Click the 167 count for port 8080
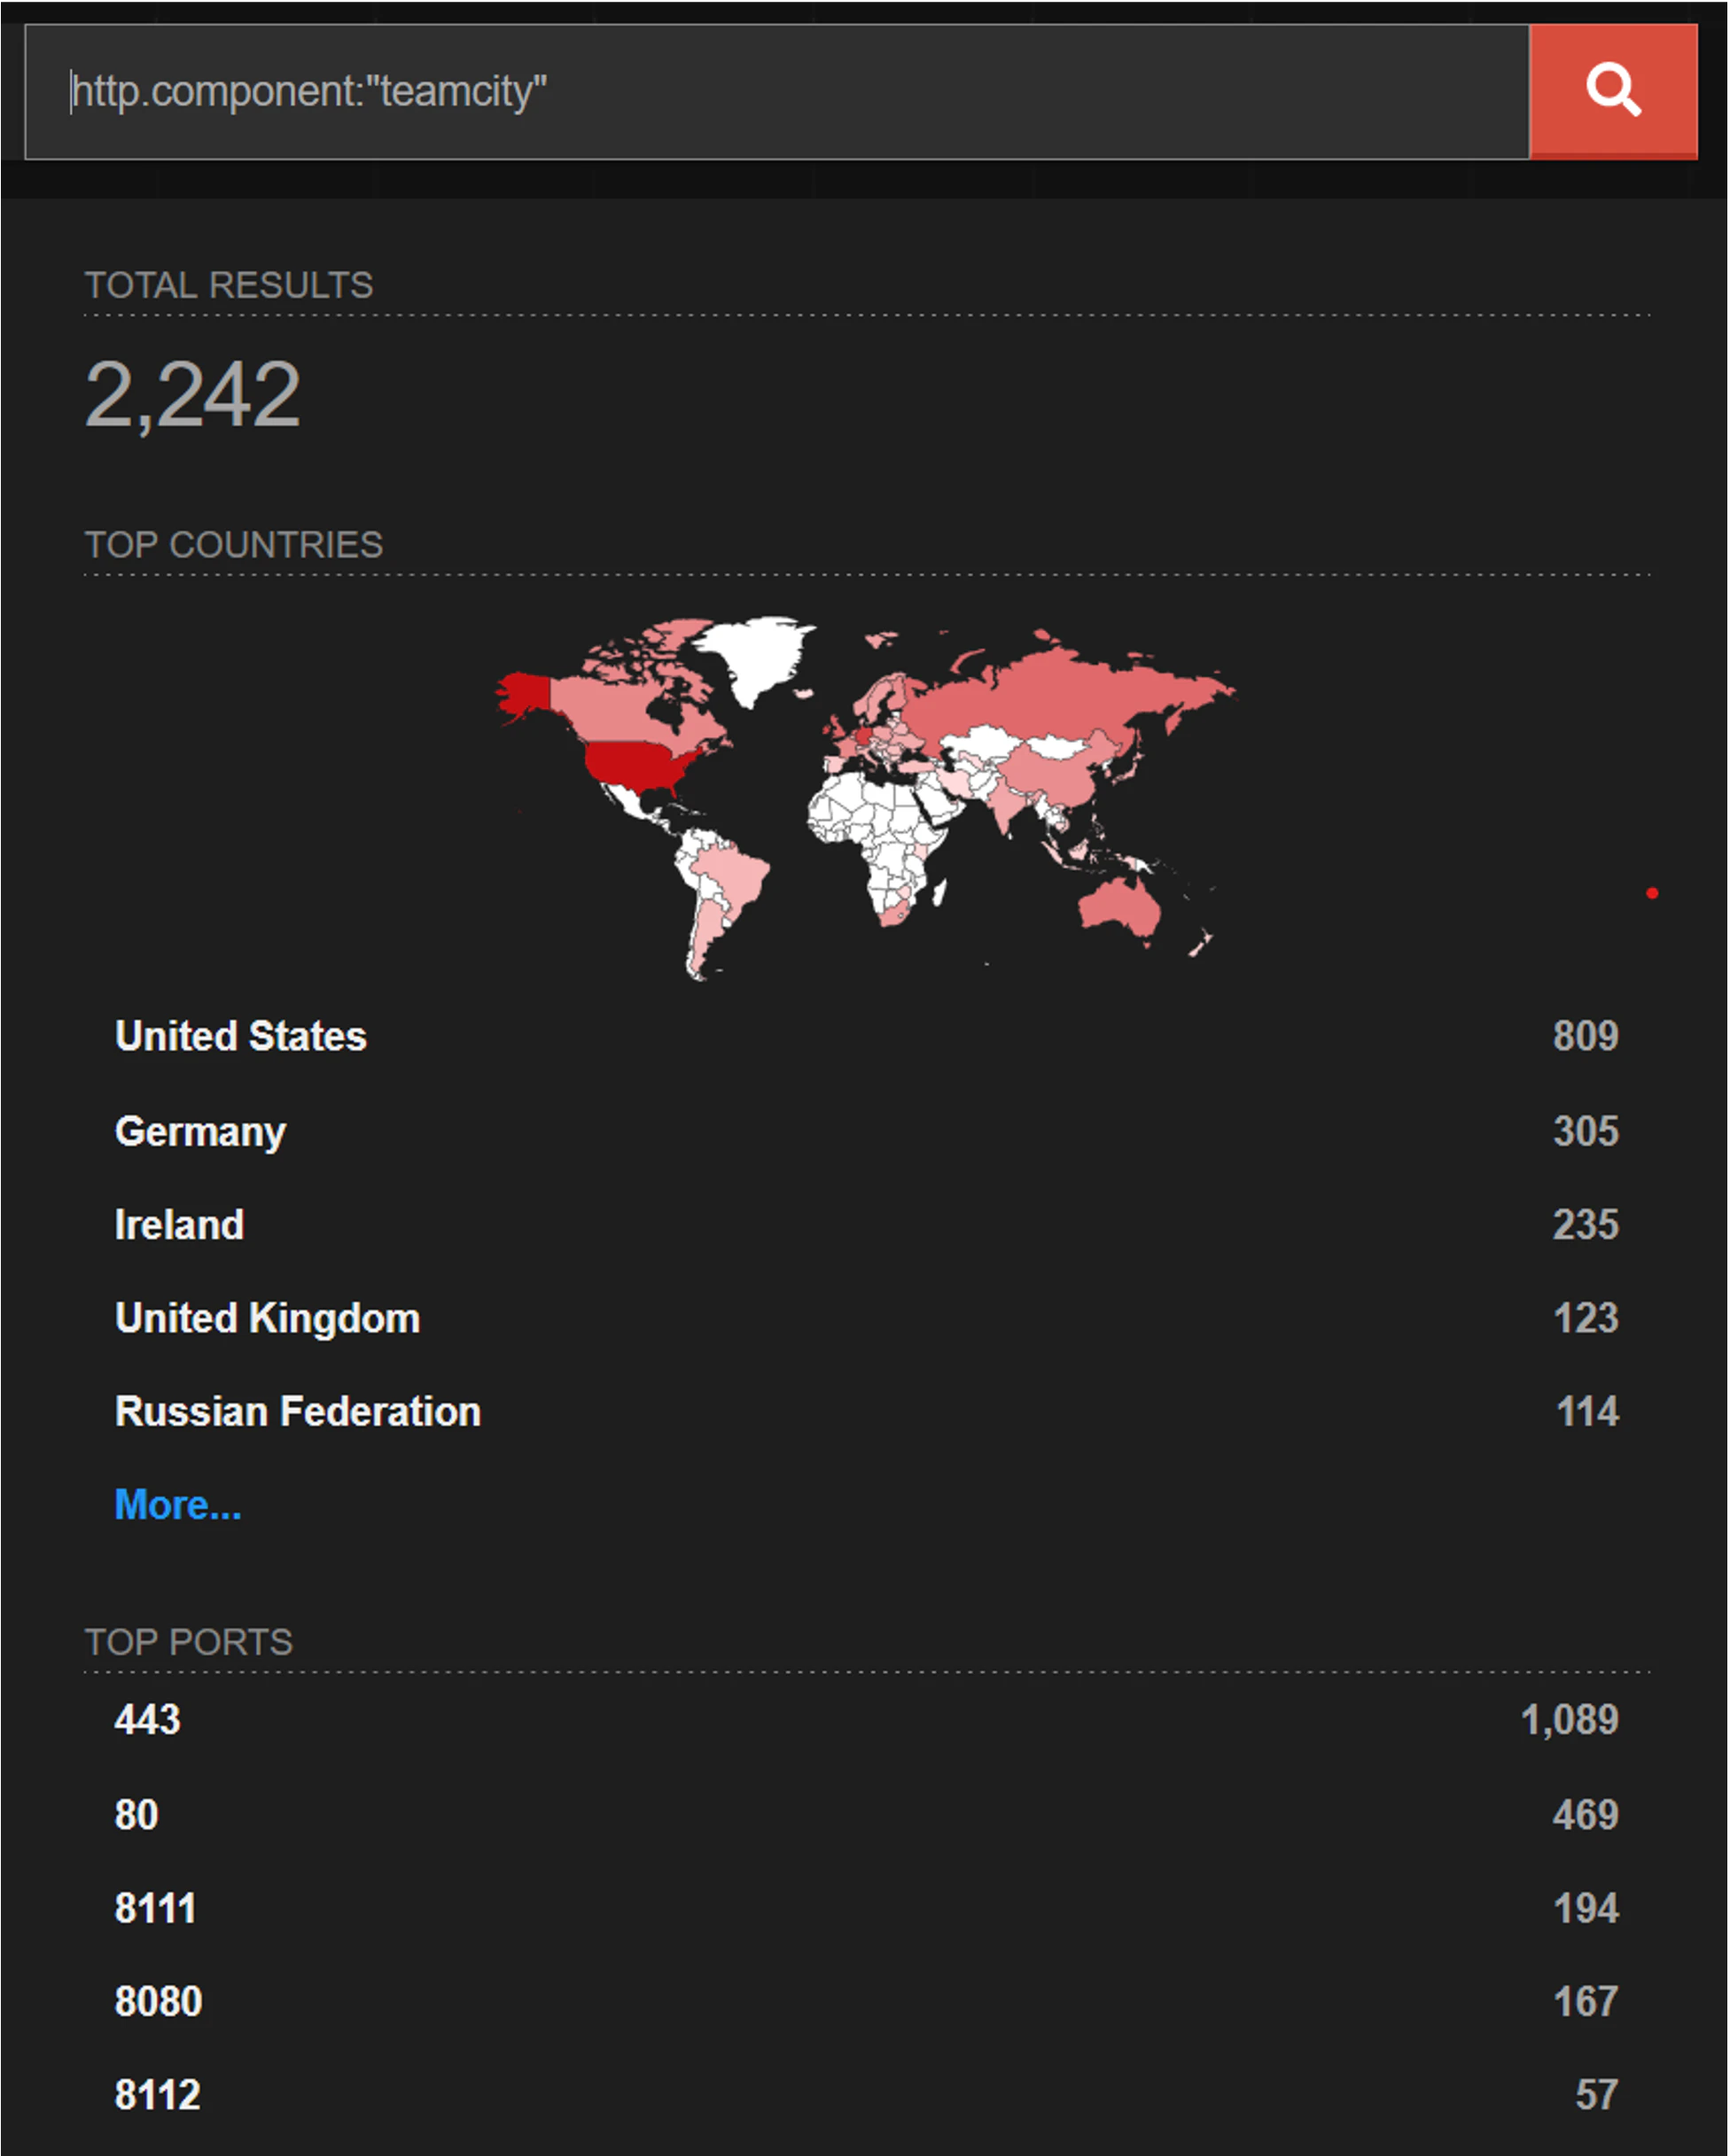The image size is (1730, 2156). (1587, 2001)
